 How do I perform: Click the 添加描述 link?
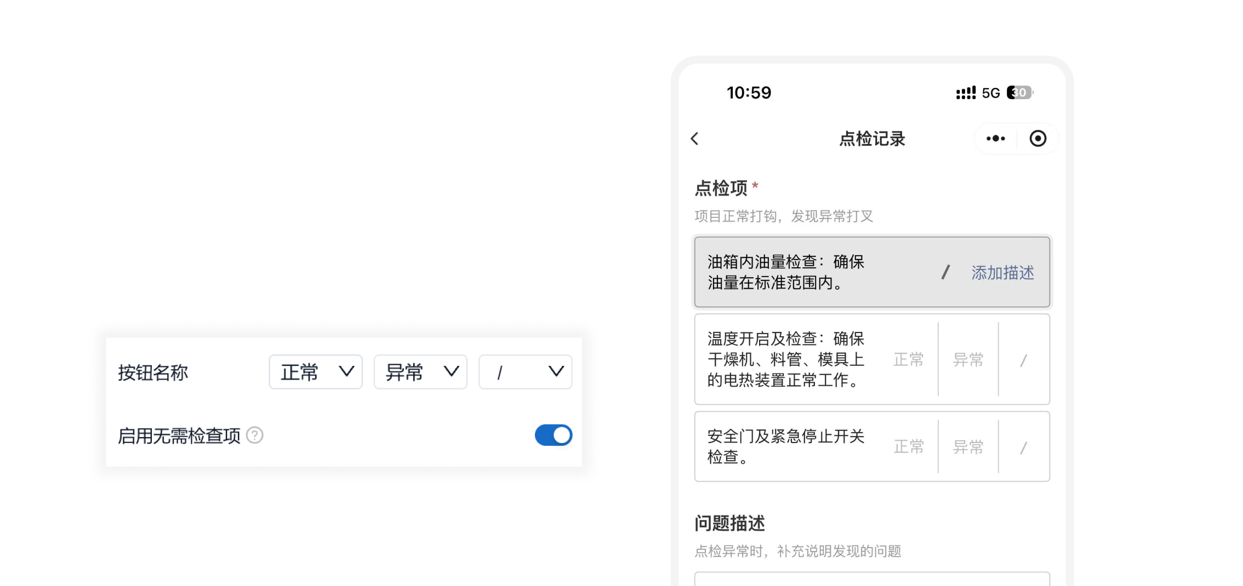coord(1002,273)
